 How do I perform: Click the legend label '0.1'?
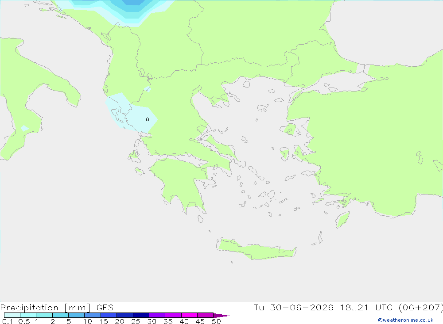8,321
